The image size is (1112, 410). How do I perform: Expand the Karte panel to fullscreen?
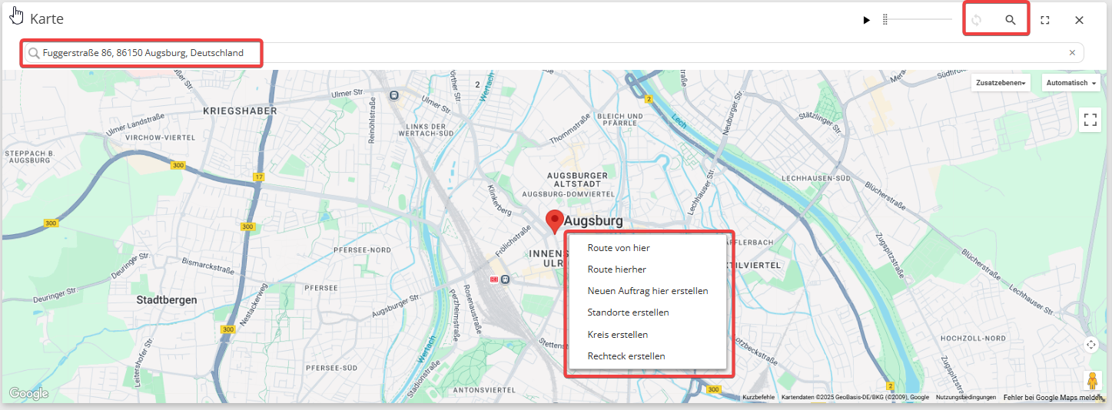[x=1045, y=20]
